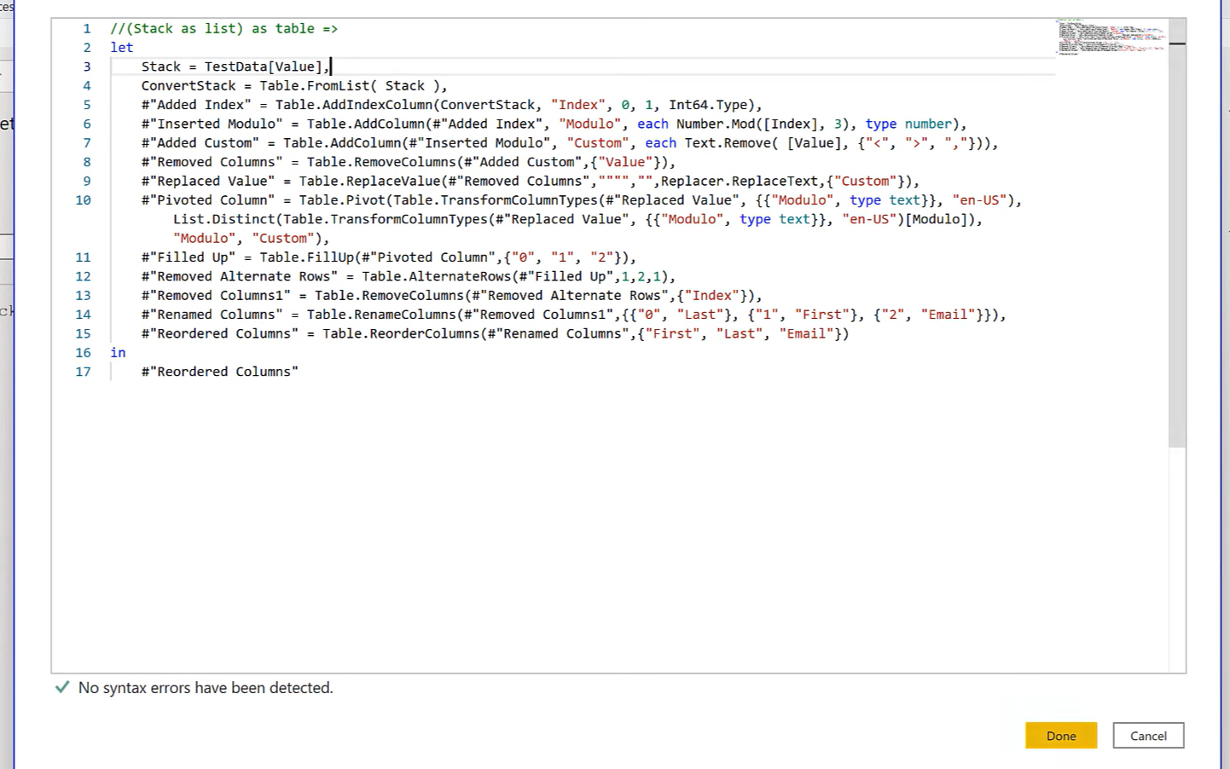Click "Table.FromList" on line 4
1230x769 pixels.
coord(315,86)
